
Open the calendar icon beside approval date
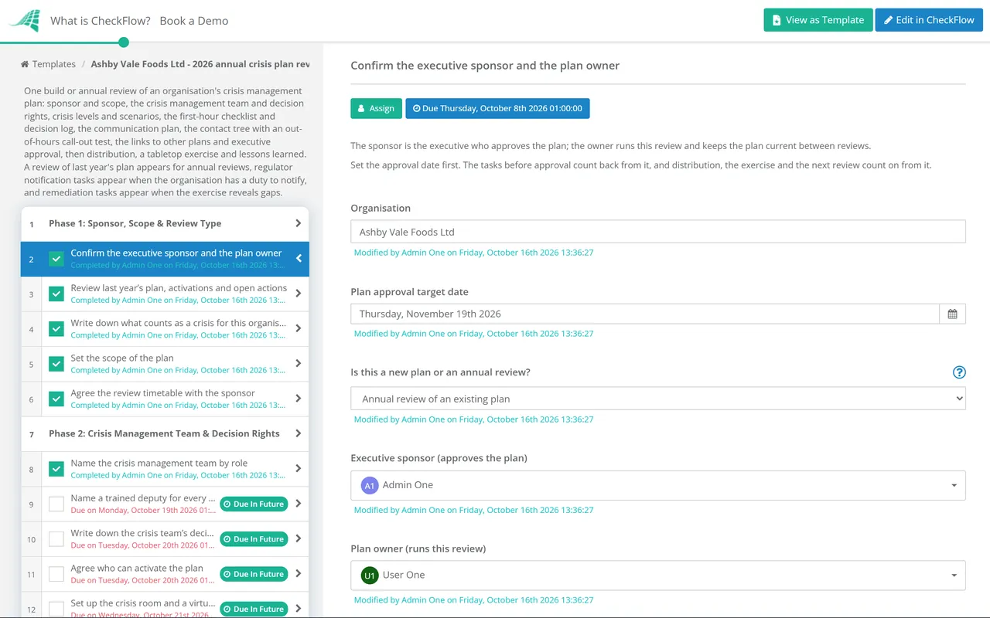click(x=952, y=314)
